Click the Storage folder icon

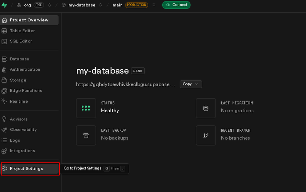click(x=4, y=80)
